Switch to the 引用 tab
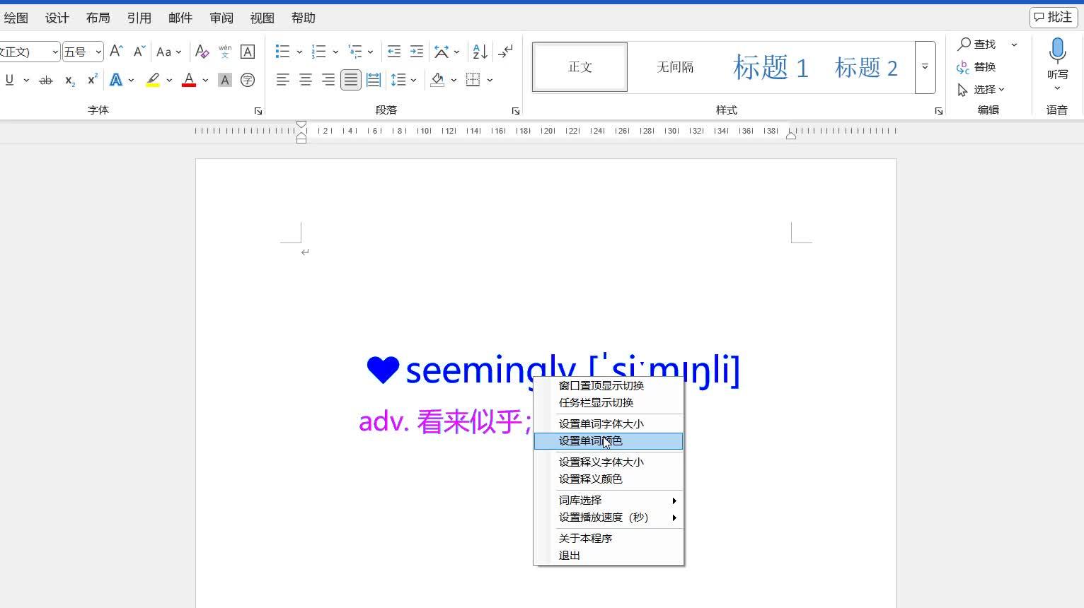Image resolution: width=1084 pixels, height=608 pixels. pos(139,18)
